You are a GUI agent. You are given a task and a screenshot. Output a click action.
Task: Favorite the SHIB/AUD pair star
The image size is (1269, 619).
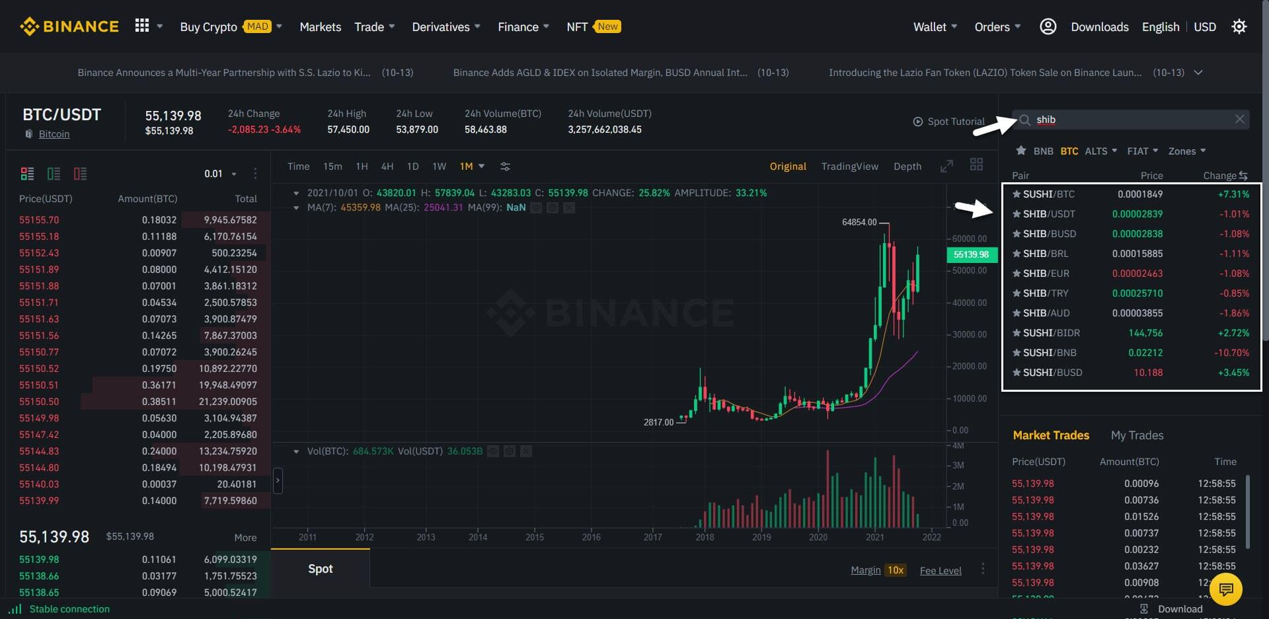(x=1017, y=313)
